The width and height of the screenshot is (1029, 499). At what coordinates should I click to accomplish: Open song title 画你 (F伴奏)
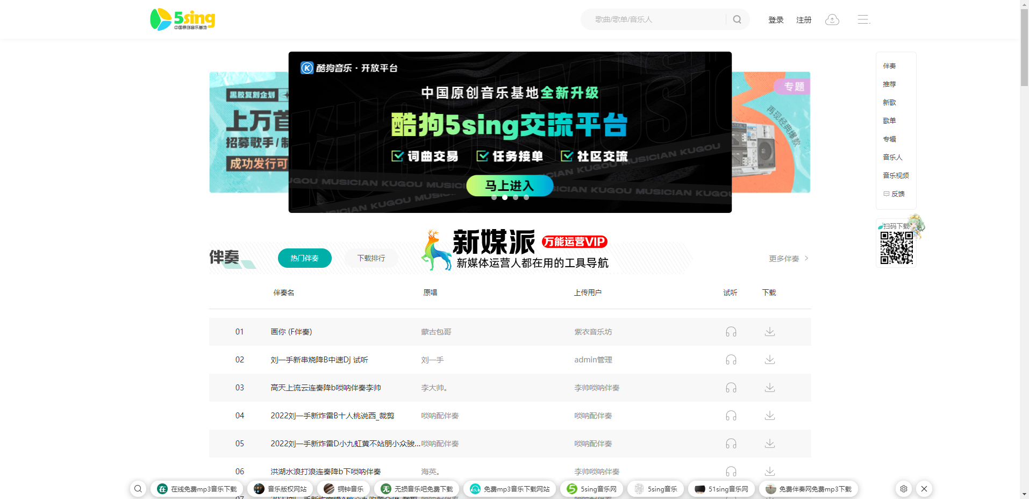coord(291,332)
